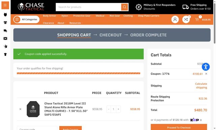Image resolution: width=216 pixels, height=130 pixels.
Task: Remove the 1776 coupon with the X
Action: pyautogui.click(x=206, y=74)
